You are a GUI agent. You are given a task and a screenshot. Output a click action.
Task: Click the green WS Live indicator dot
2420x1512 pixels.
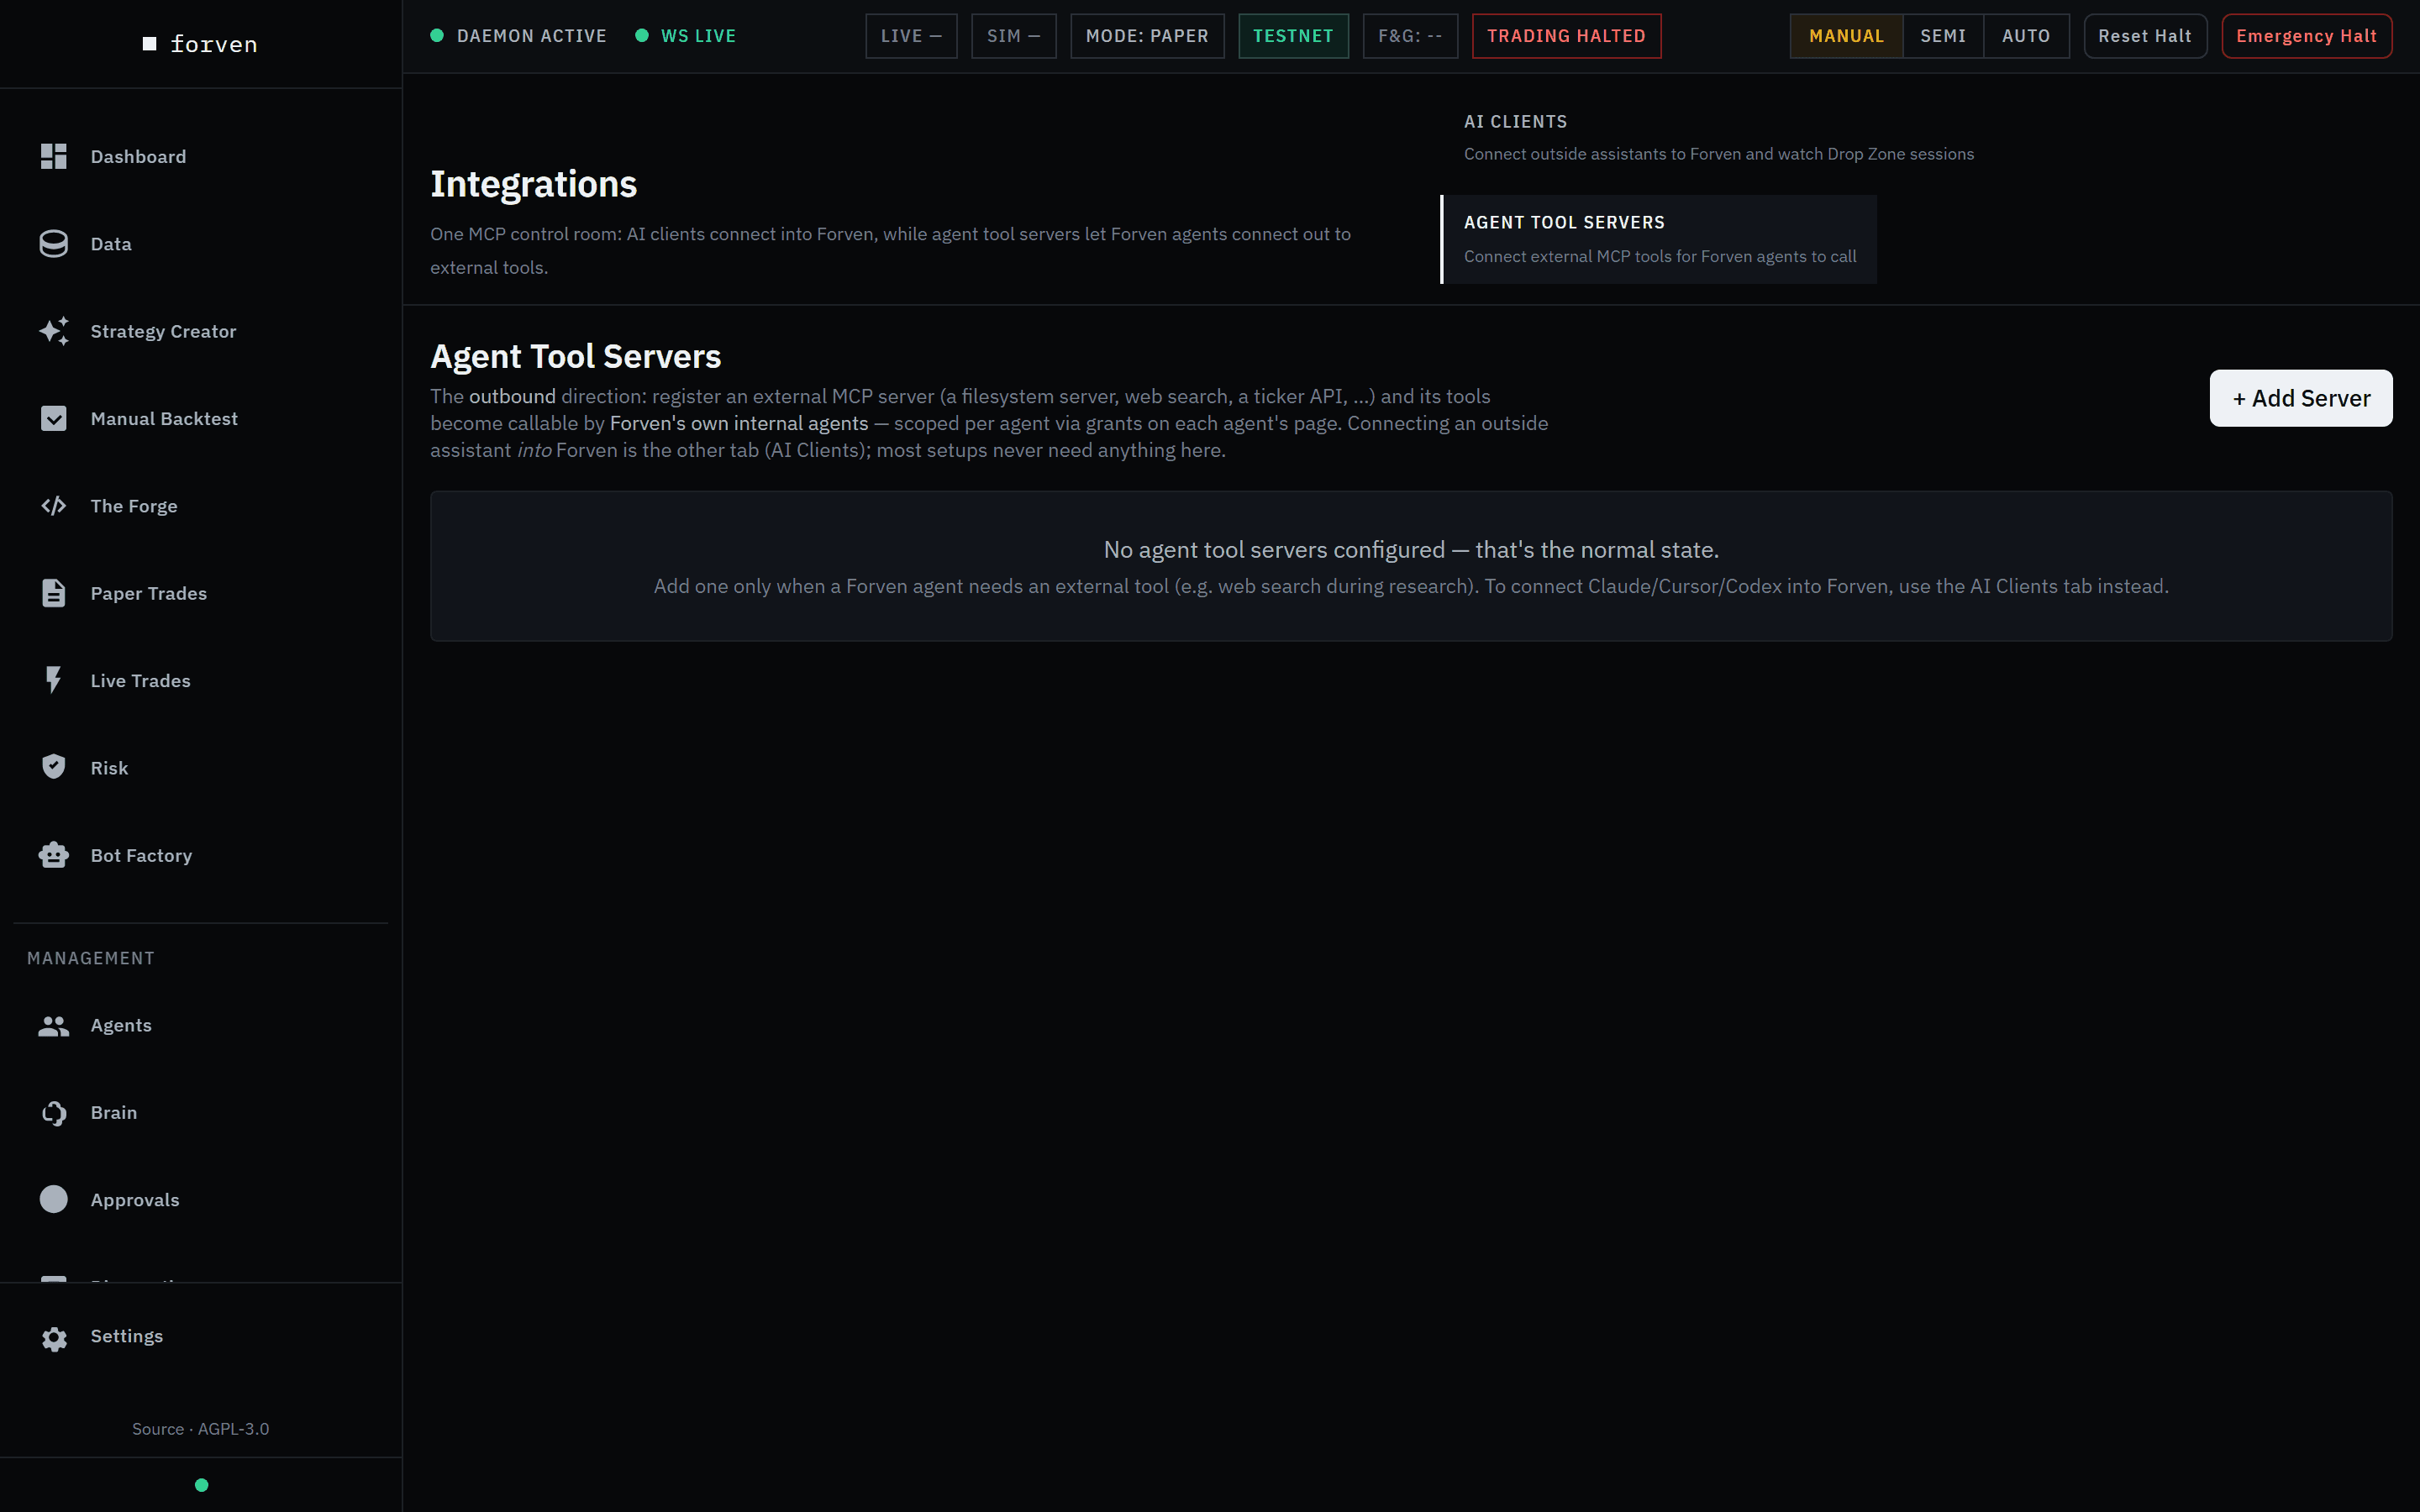tap(642, 36)
